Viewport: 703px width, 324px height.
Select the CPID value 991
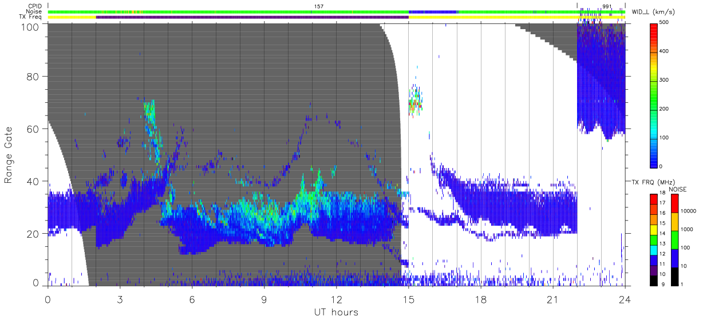click(607, 6)
